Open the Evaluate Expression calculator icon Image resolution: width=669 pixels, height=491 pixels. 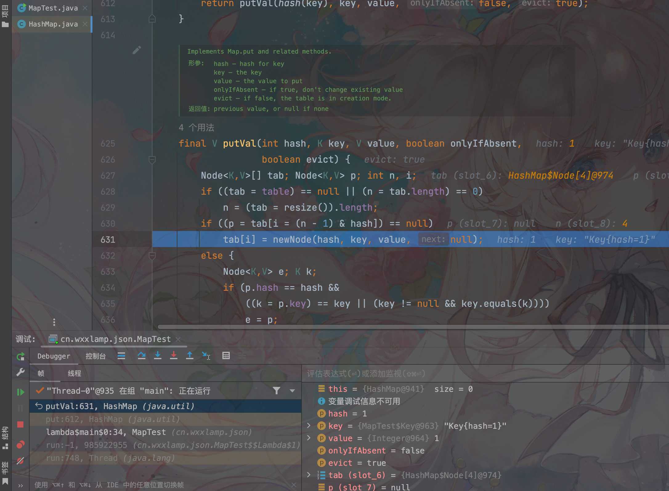click(226, 356)
